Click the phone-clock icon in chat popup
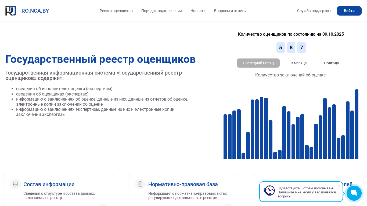 tap(269, 191)
